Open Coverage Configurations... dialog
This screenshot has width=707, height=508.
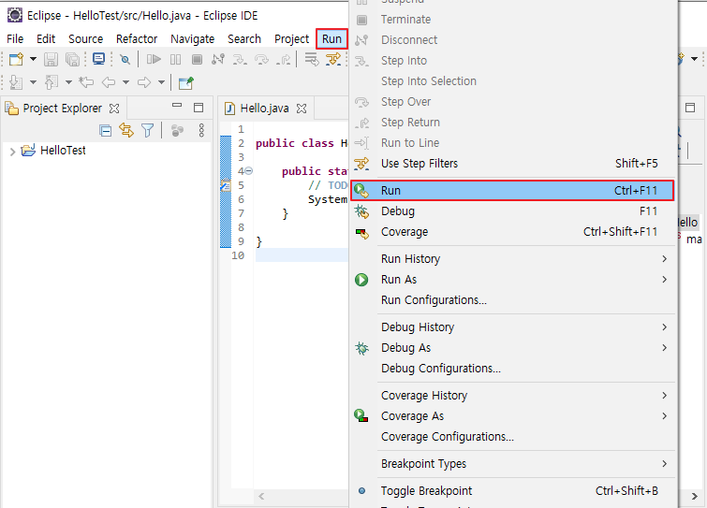(512, 437)
